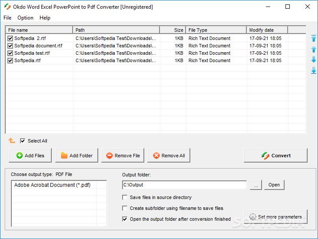Select the Softpedia 2.rtf file name
Viewport: 318px width, 239px height.
tap(30, 38)
